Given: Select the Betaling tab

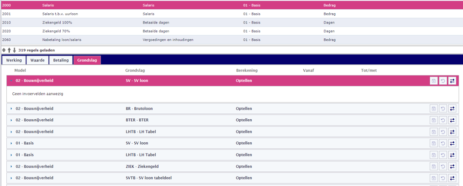Looking at the screenshot, I should pyautogui.click(x=61, y=60).
